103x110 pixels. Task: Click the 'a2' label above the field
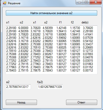click(8, 82)
